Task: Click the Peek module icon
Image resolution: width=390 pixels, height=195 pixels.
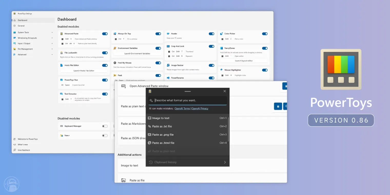Action: (115, 75)
